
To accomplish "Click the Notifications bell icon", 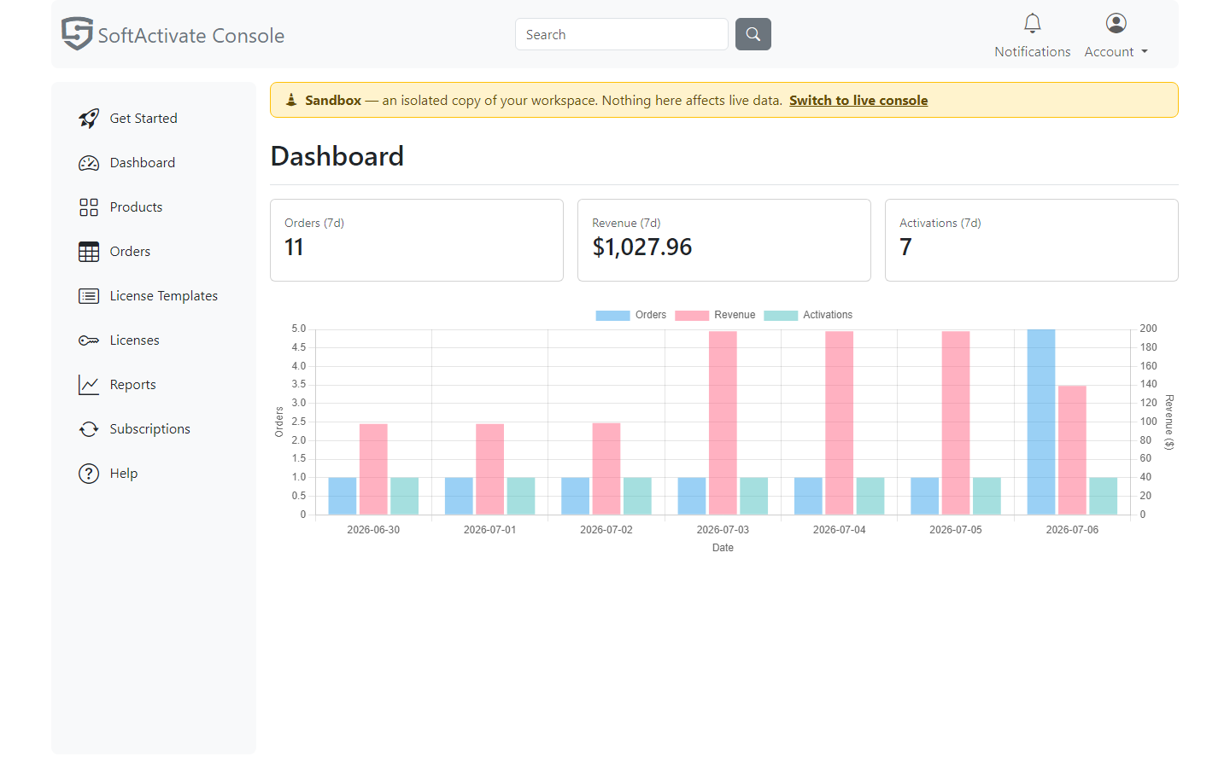I will (1033, 23).
